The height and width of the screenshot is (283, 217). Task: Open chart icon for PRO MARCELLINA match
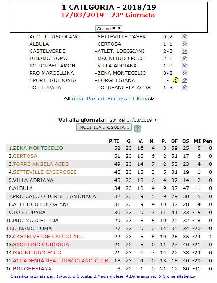(x=185, y=73)
